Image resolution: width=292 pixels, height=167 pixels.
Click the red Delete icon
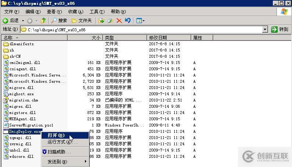coord(119,21)
